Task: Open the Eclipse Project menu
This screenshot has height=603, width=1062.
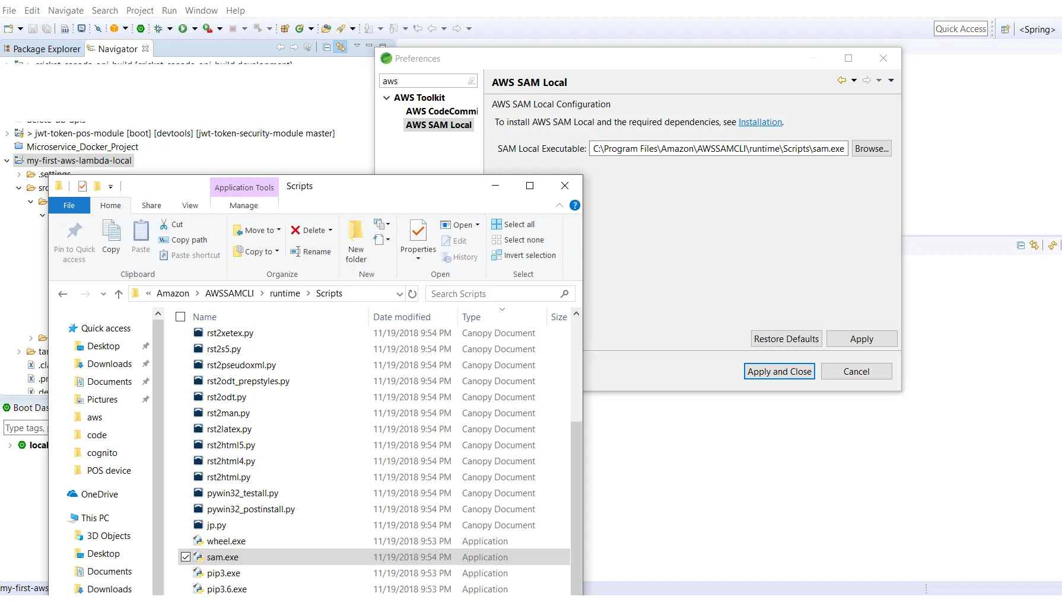Action: click(140, 10)
